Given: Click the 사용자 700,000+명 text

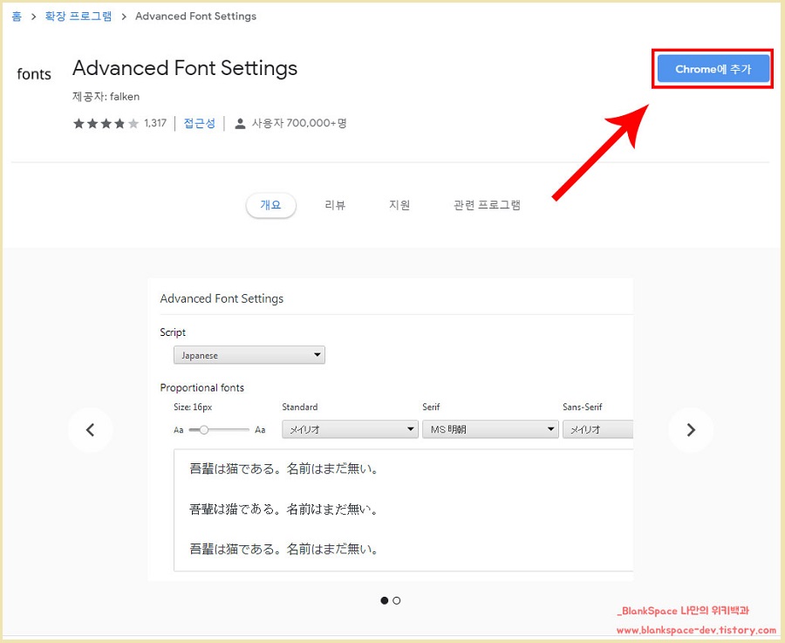Looking at the screenshot, I should (x=299, y=123).
